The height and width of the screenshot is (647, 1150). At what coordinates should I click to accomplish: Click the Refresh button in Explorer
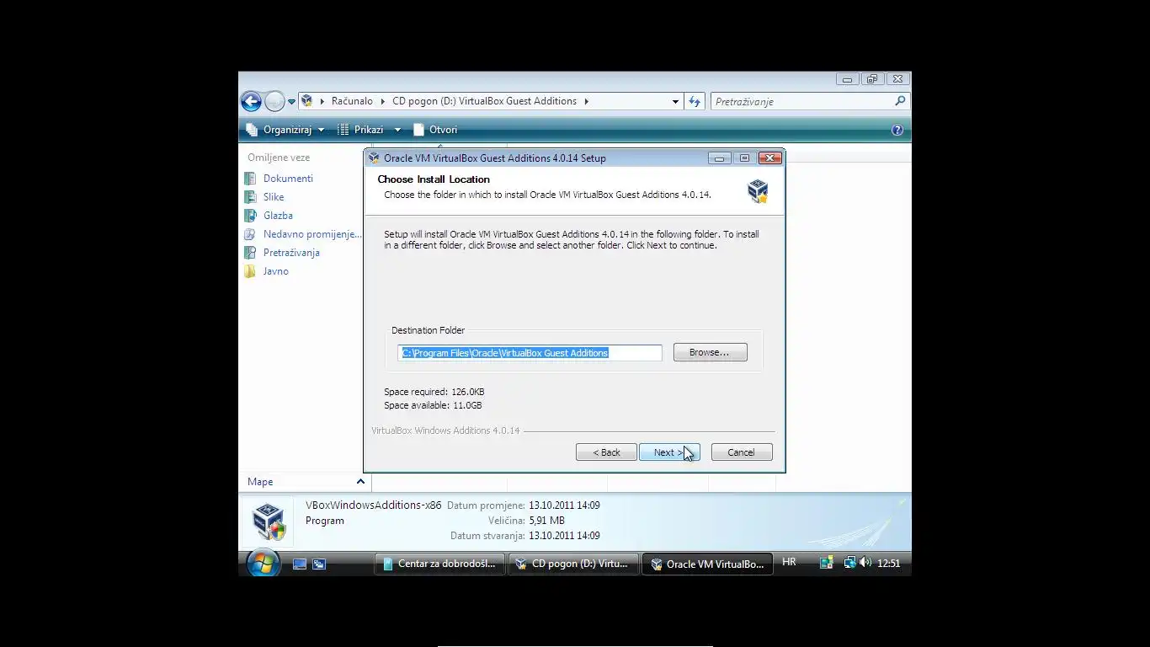(x=695, y=101)
